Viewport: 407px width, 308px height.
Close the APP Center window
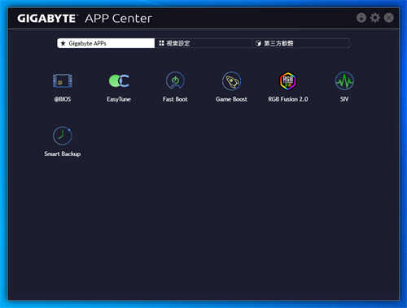(389, 18)
